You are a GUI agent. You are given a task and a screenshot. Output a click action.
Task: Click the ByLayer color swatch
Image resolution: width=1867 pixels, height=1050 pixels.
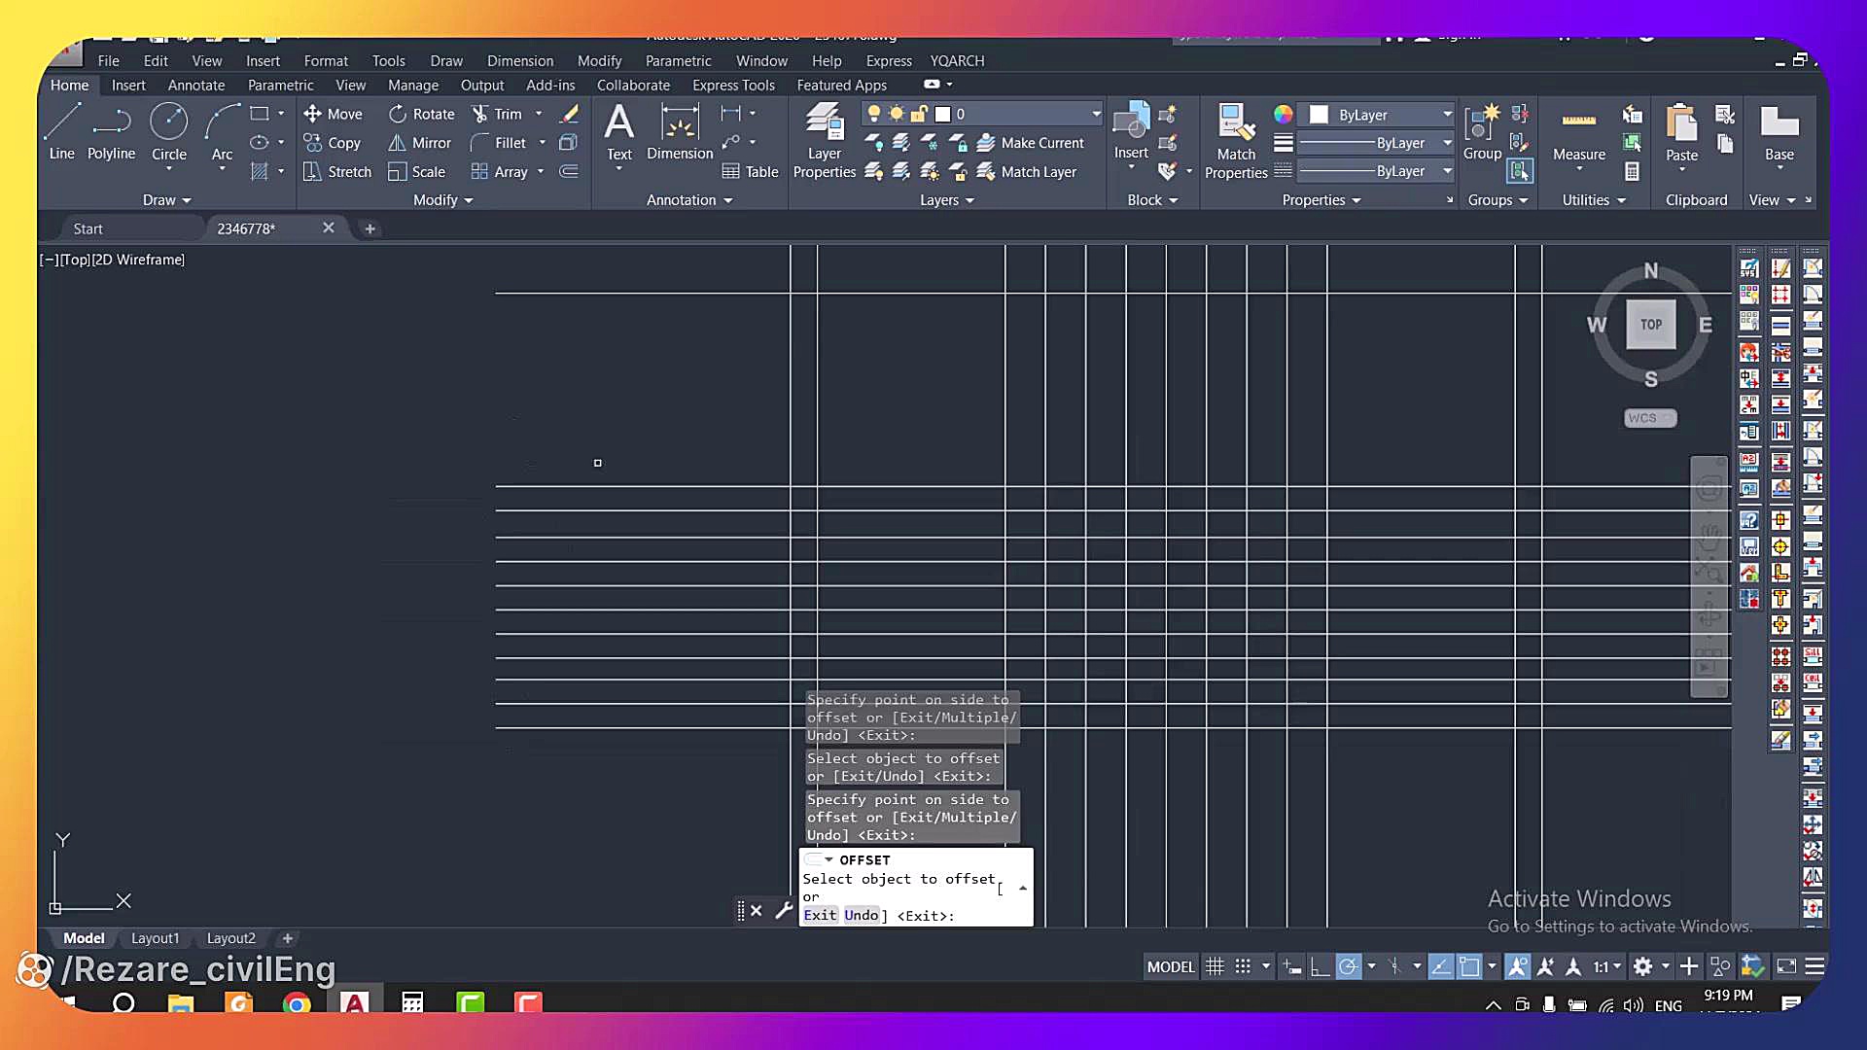(x=1319, y=115)
